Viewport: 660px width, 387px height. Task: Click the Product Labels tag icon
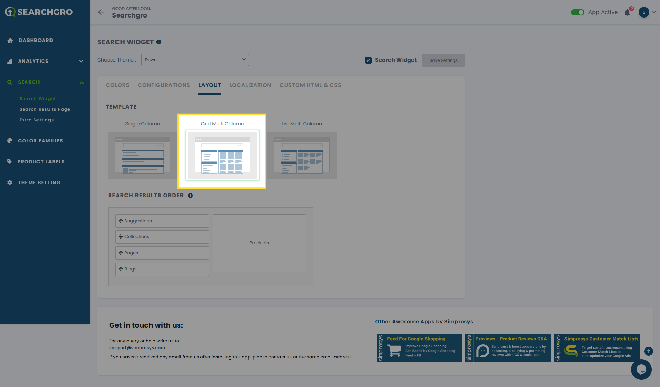click(10, 162)
